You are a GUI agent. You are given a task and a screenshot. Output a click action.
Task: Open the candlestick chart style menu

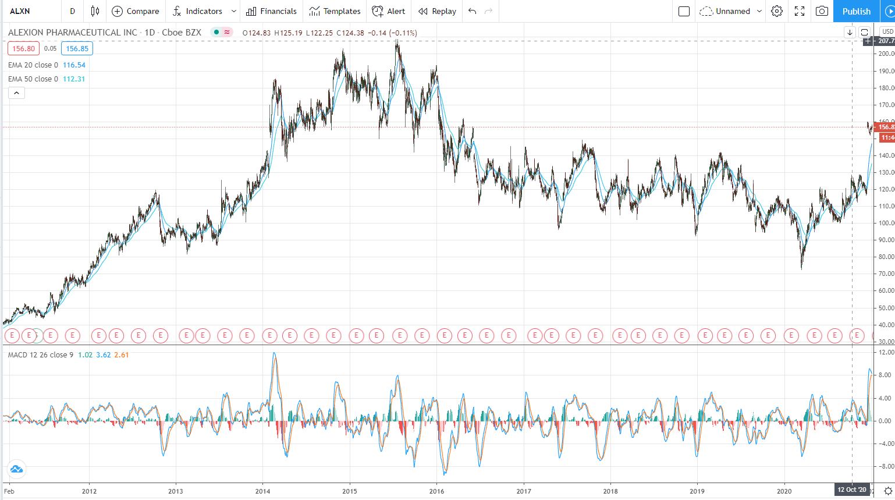click(95, 11)
